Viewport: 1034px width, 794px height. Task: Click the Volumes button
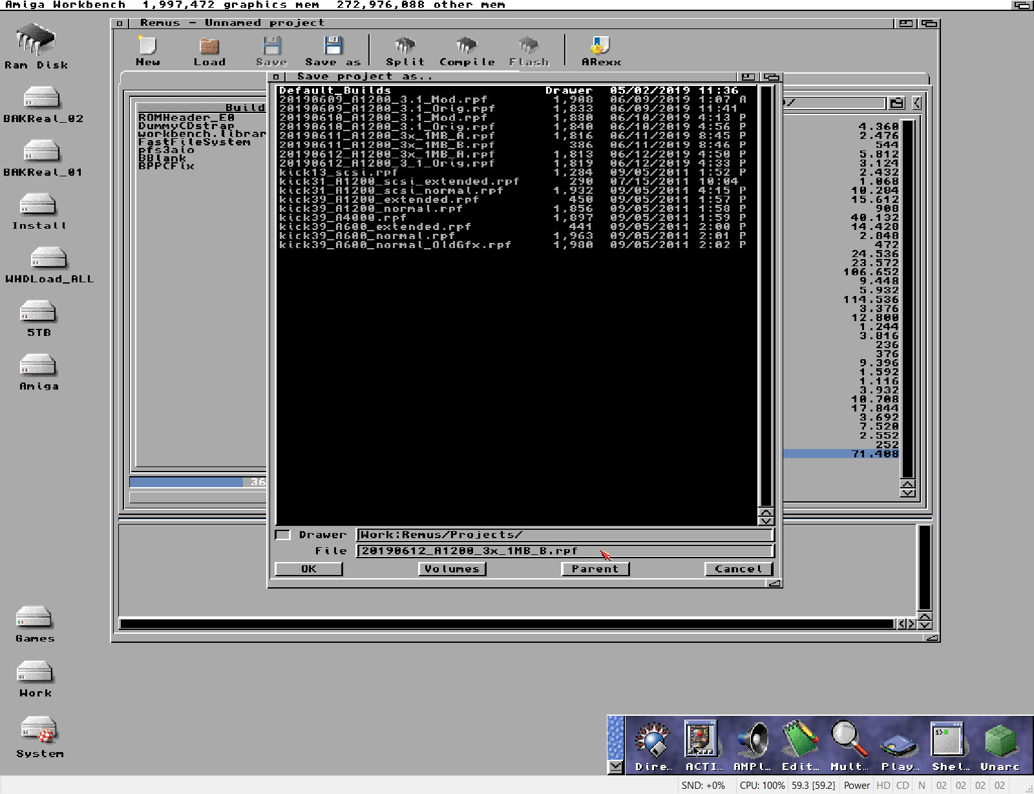tap(452, 569)
